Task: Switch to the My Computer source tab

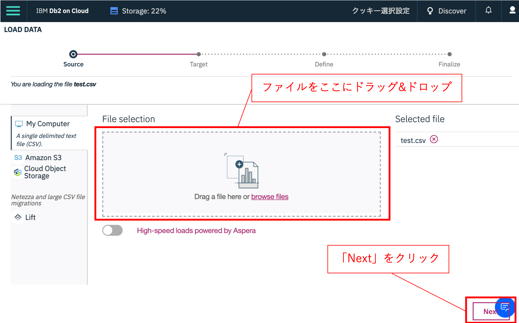Action: (47, 124)
